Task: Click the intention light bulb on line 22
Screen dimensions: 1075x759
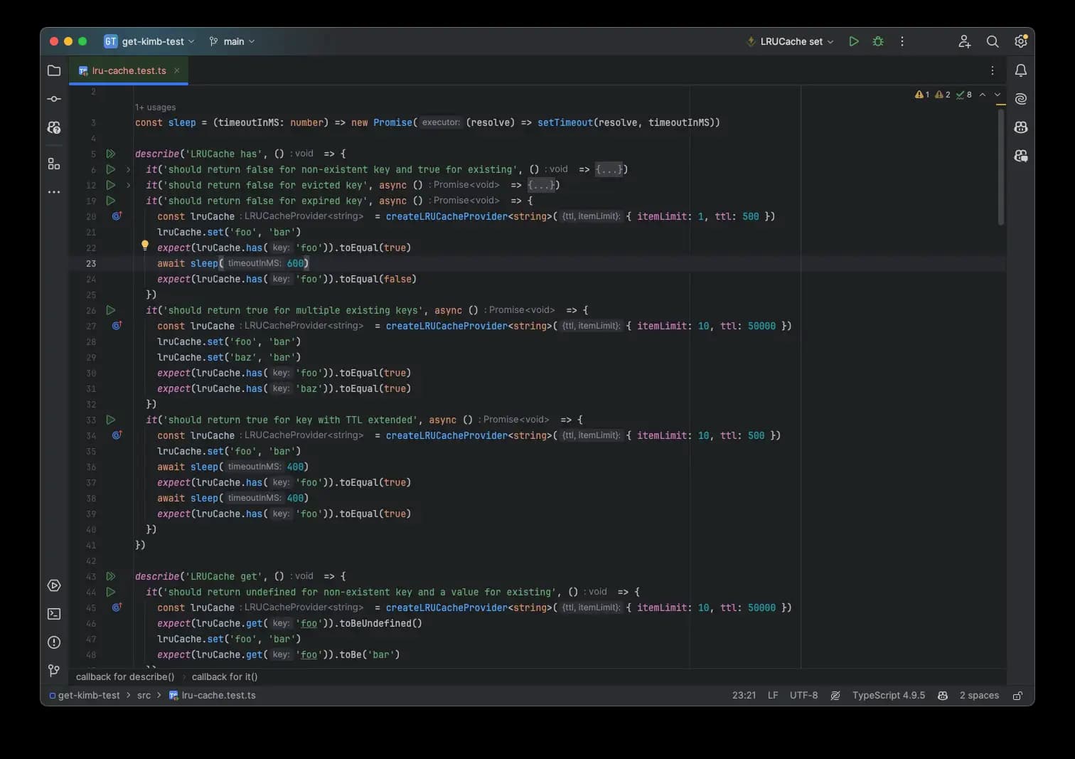Action: [x=145, y=245]
